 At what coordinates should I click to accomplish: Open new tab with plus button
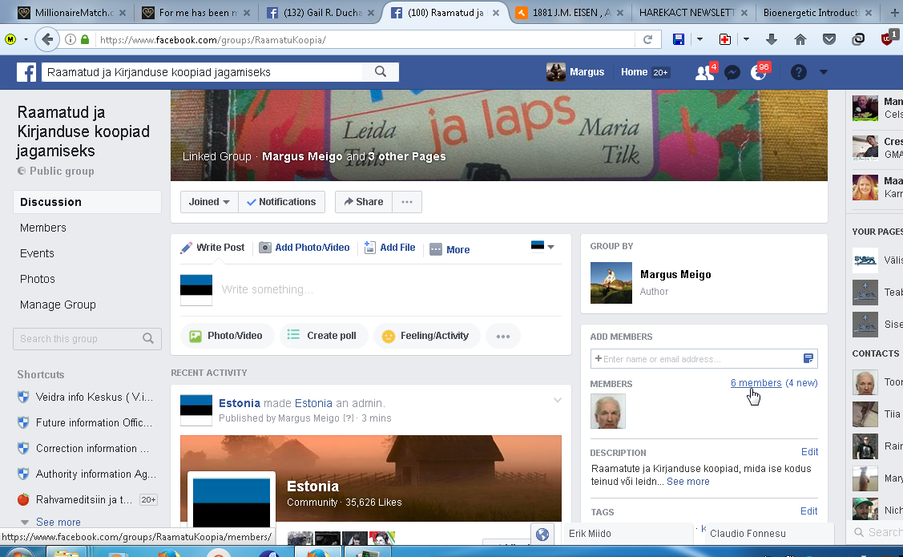click(x=894, y=12)
